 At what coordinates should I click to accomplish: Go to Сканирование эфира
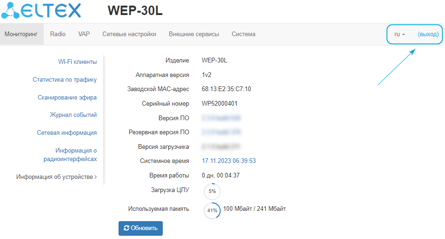[x=67, y=97]
